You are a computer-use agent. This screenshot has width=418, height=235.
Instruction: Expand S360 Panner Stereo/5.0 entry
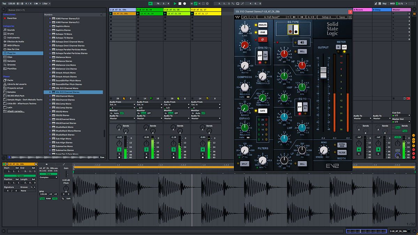(x=50, y=18)
